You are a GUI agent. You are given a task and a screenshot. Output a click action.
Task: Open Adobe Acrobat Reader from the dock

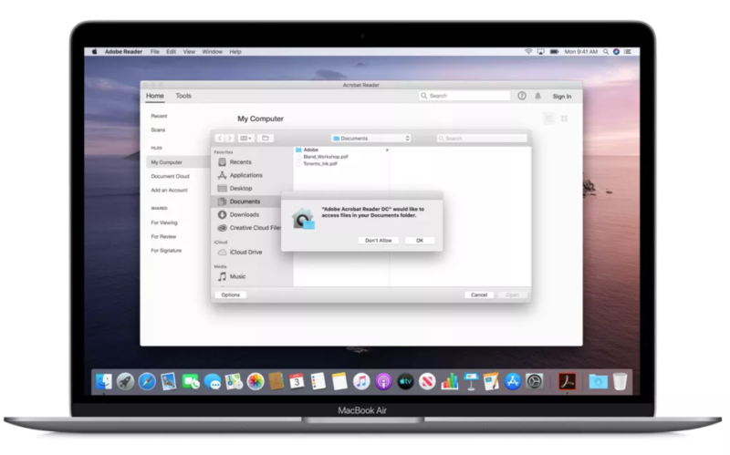pyautogui.click(x=566, y=381)
